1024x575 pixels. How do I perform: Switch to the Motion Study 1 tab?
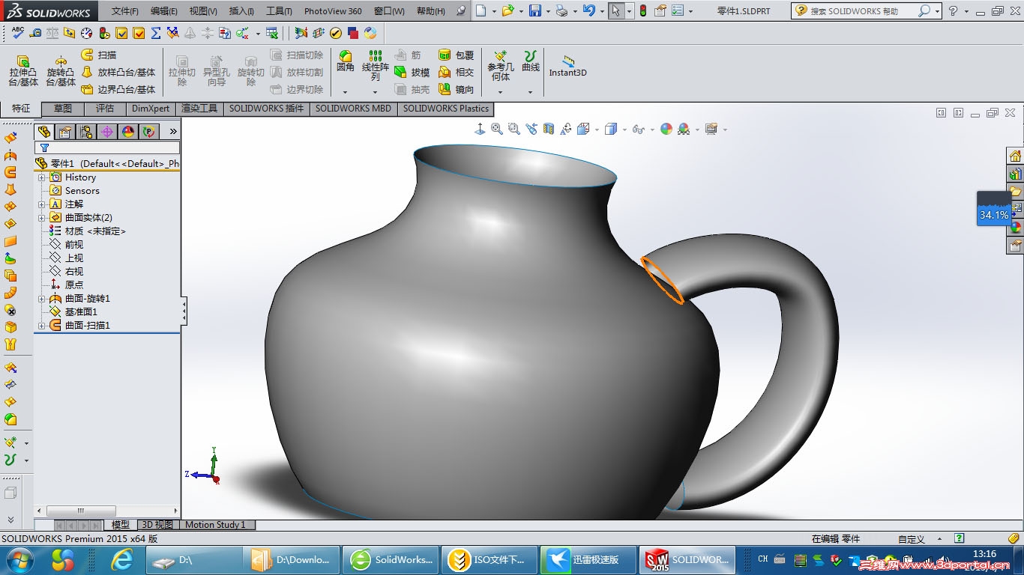215,525
